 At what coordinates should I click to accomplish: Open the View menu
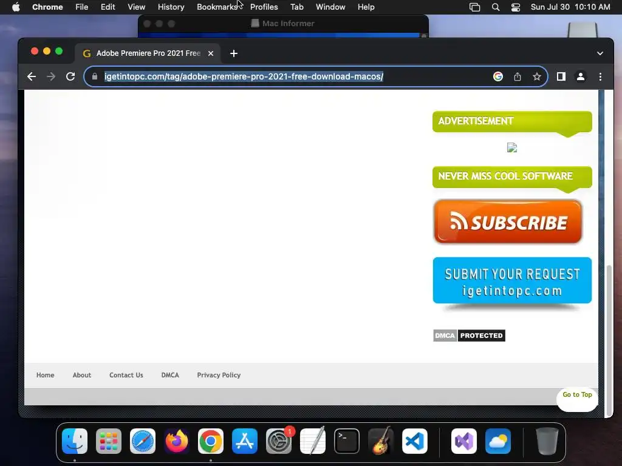click(137, 7)
